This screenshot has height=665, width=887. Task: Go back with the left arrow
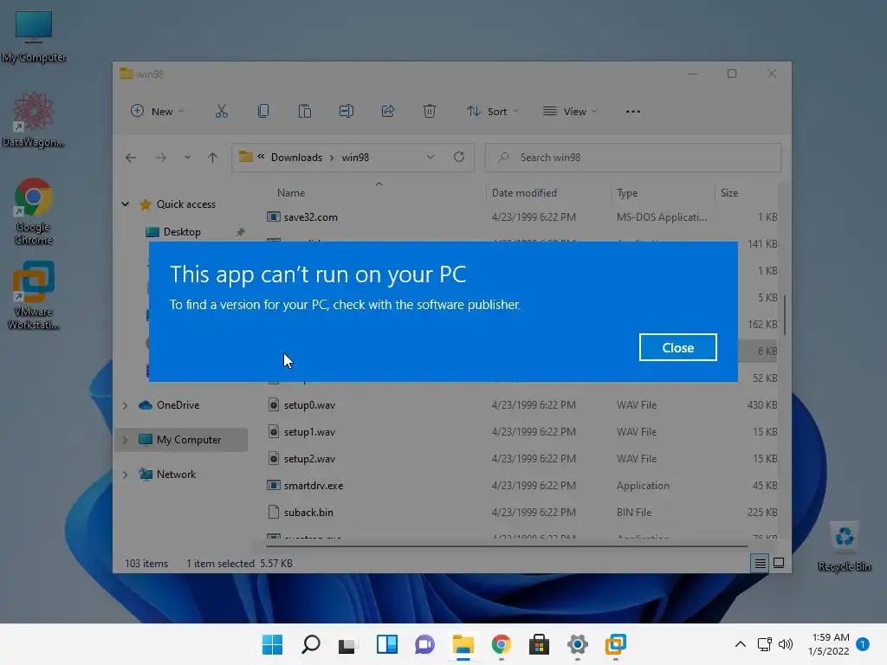click(x=131, y=158)
